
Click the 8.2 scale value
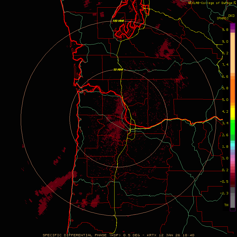(225, 53)
